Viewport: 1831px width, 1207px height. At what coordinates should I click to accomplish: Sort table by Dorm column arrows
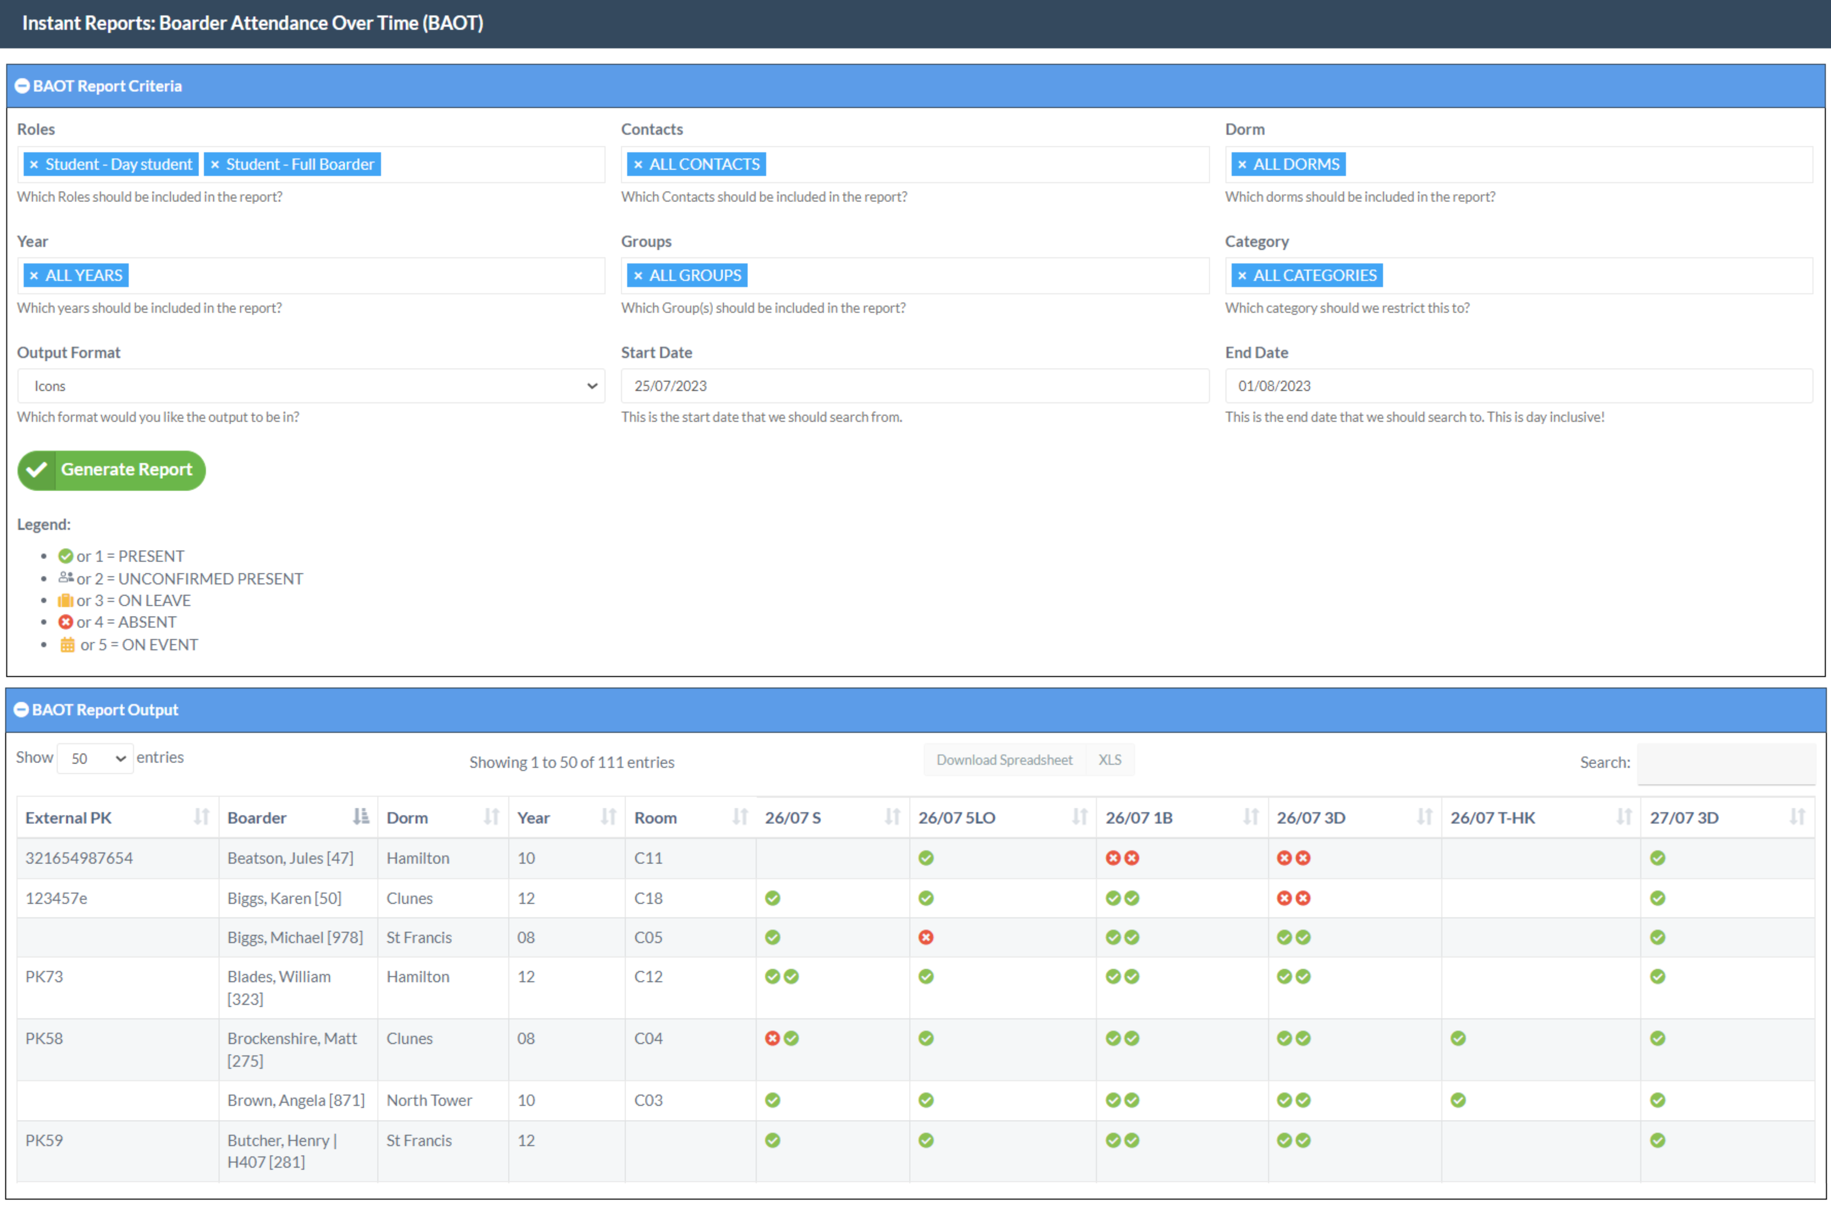(491, 817)
